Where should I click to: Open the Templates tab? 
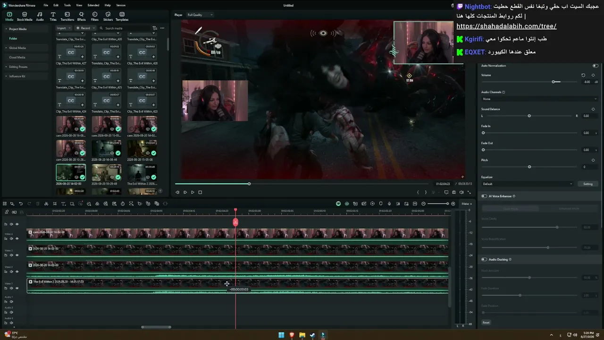click(122, 17)
